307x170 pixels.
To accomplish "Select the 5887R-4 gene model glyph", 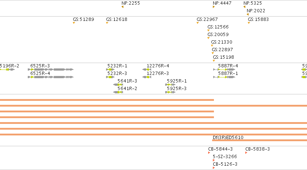I will click(x=224, y=70).
